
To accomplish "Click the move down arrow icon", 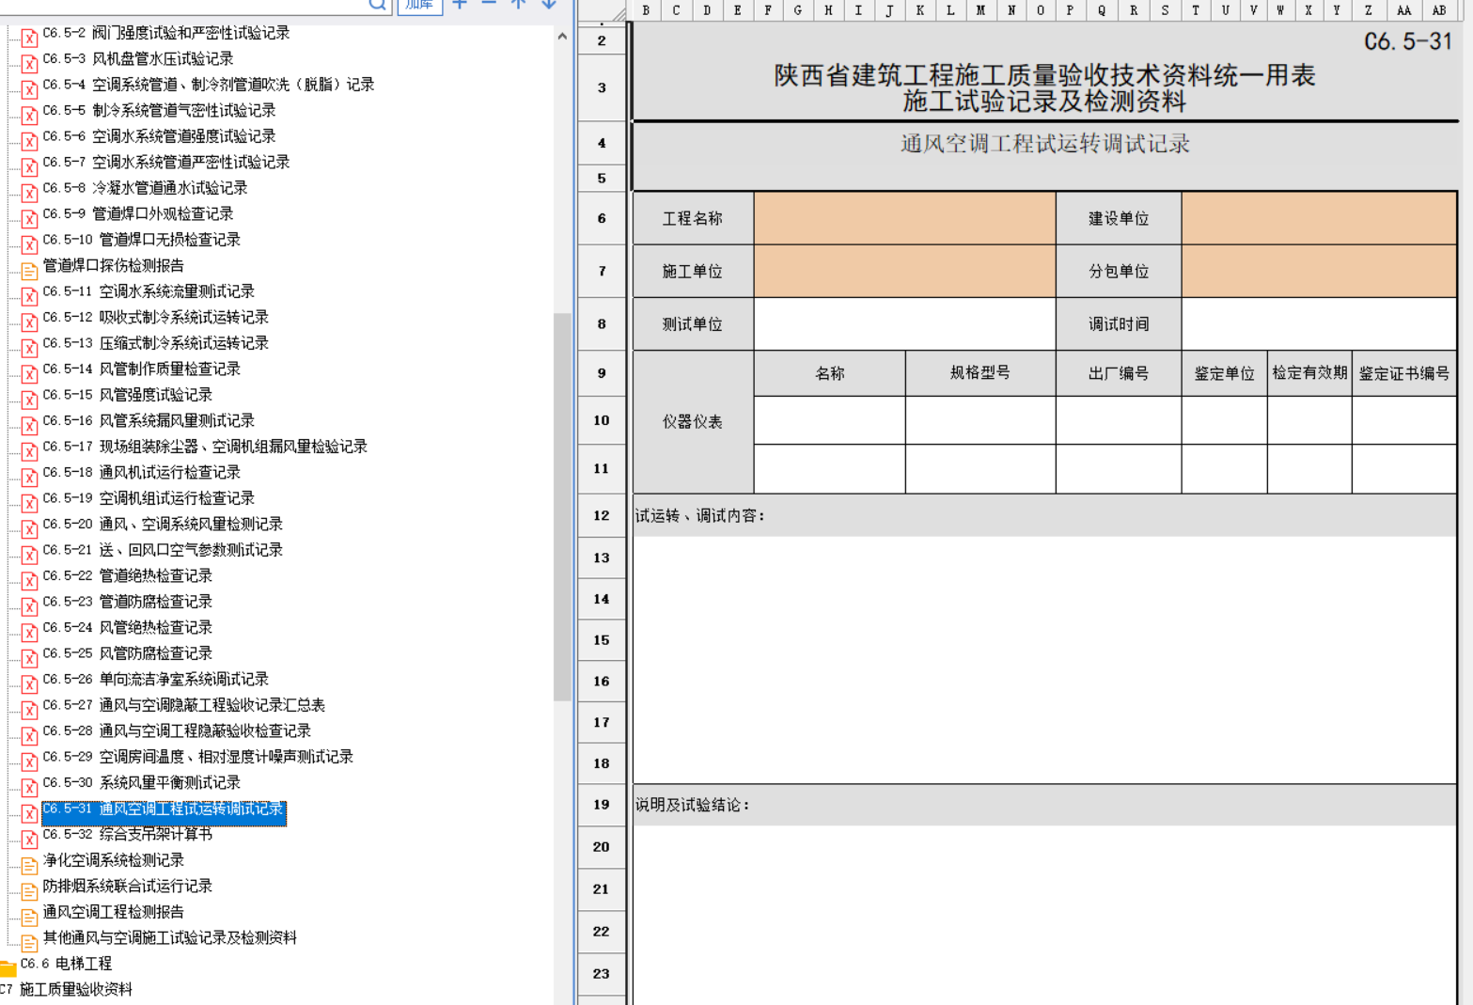I will tap(549, 5).
